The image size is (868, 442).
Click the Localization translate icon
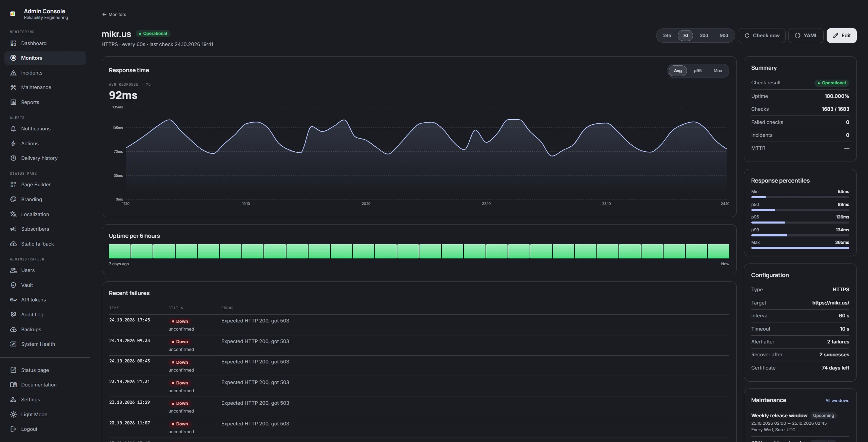pyautogui.click(x=13, y=214)
